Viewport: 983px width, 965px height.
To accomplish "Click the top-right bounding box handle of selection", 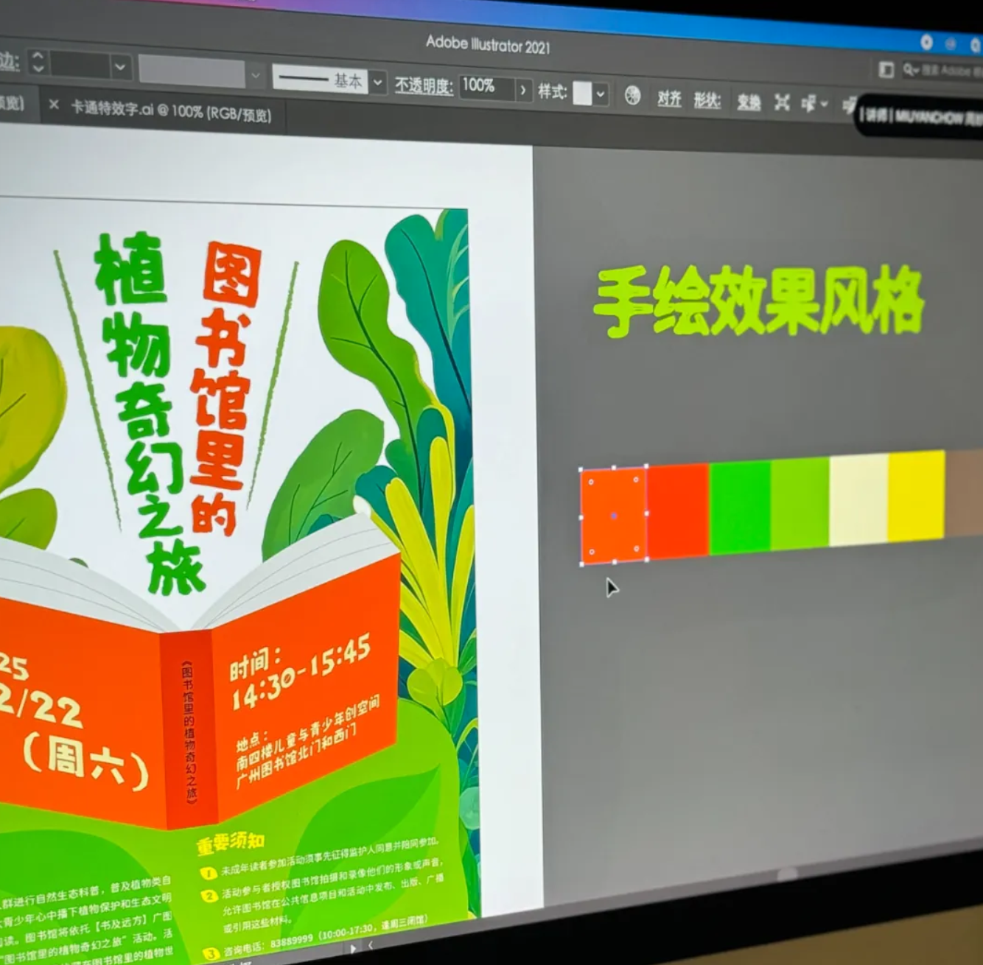I will (646, 466).
